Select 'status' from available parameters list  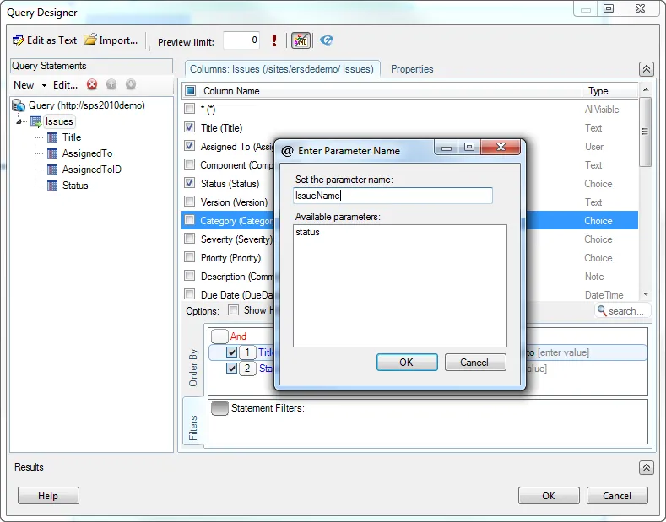pos(308,232)
